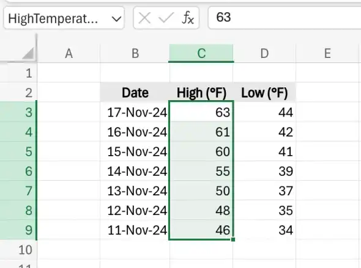
Task: Click the 16-Nov-24 date cell
Action: pyautogui.click(x=135, y=132)
